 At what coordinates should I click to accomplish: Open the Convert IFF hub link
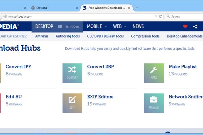pos(18,66)
